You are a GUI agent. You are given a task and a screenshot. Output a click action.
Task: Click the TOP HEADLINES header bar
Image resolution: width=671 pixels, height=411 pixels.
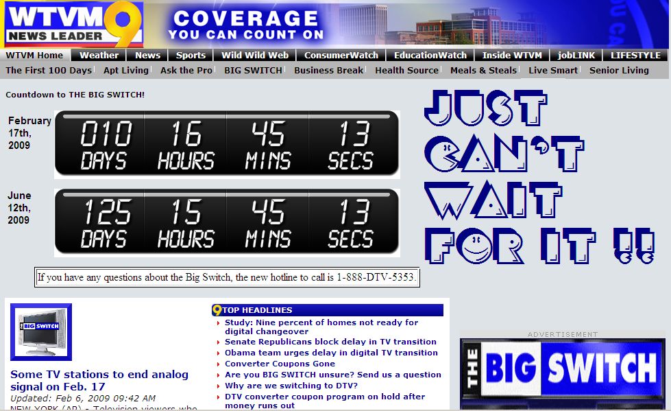tap(328, 310)
